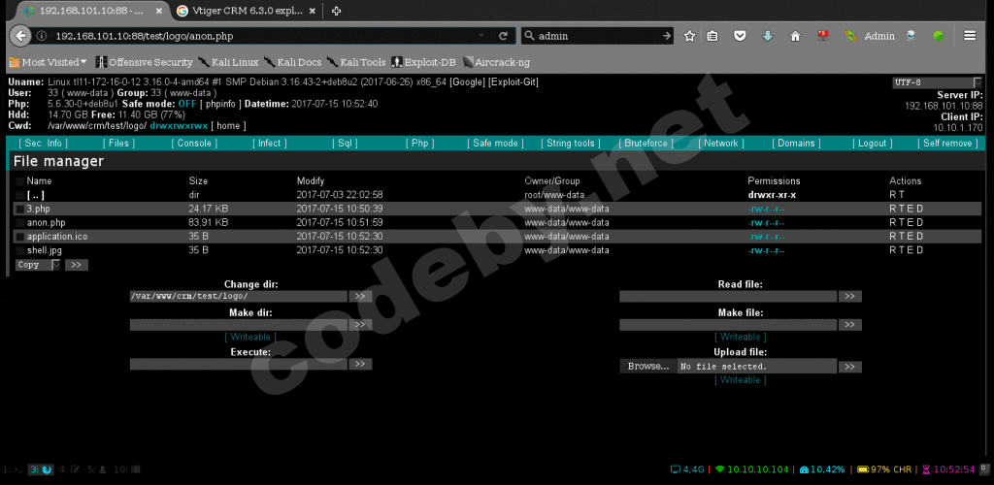
Task: Open Kali Tools bookmark
Action: point(355,62)
